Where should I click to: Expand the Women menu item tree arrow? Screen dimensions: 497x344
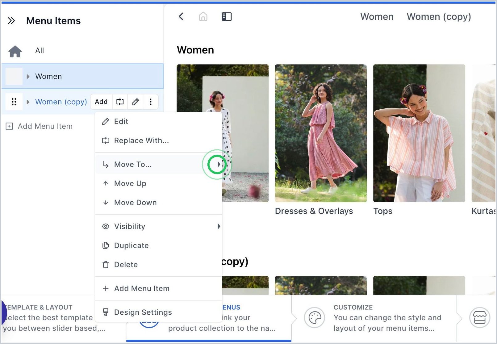(28, 76)
